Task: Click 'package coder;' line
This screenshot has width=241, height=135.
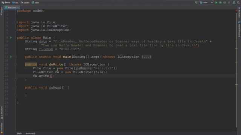Action: pyautogui.click(x=31, y=11)
